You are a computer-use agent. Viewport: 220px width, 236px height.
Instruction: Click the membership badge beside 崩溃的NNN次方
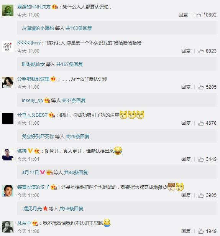55,7
